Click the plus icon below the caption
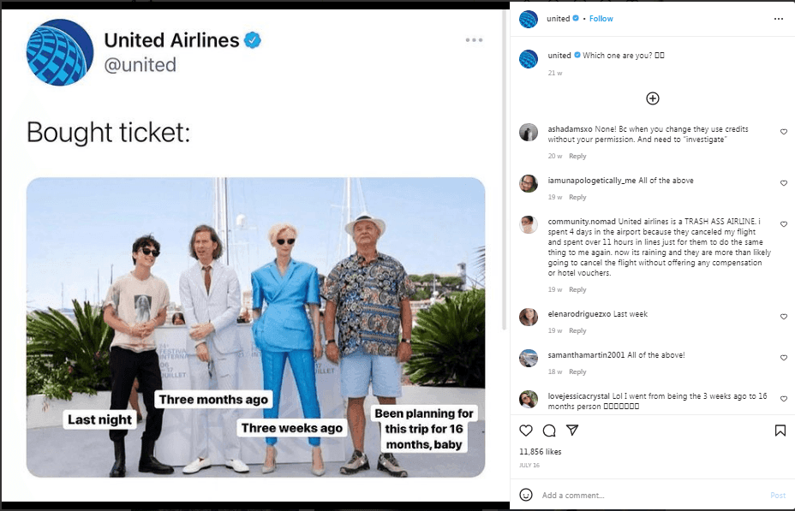This screenshot has width=795, height=511. (x=652, y=98)
